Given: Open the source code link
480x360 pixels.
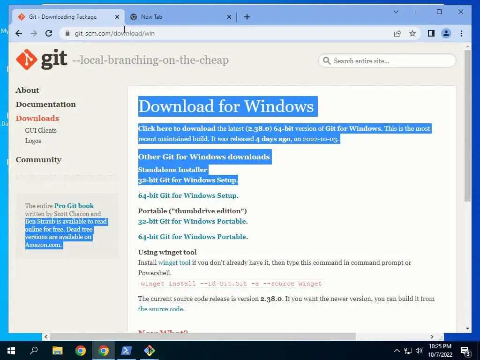Looking at the screenshot, I should 160,309.
